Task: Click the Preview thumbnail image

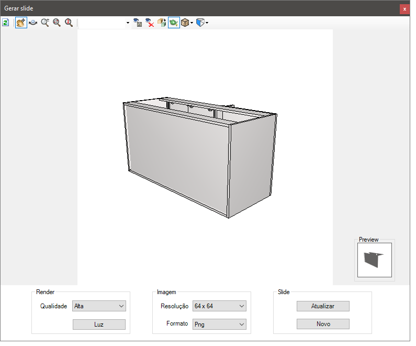Action: (374, 260)
